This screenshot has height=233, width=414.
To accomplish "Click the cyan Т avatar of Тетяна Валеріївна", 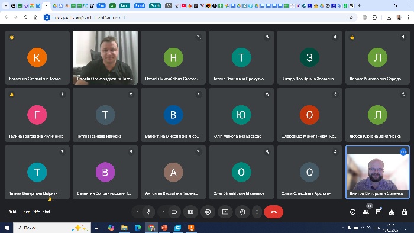I will [37, 172].
